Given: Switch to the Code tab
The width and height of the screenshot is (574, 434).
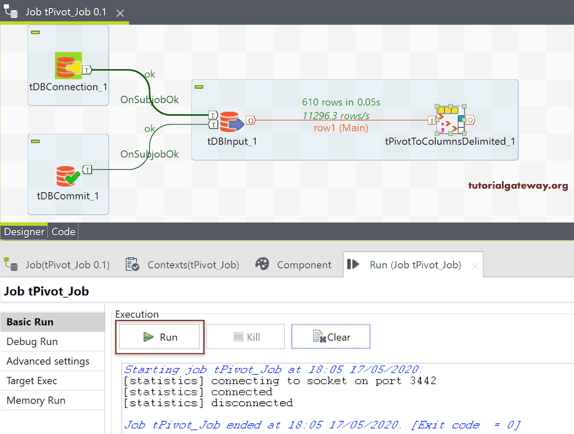Looking at the screenshot, I should click(63, 231).
